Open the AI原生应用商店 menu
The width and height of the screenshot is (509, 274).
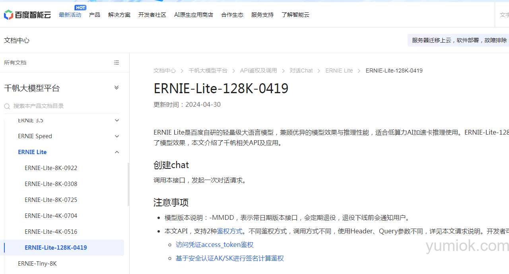[x=194, y=15]
